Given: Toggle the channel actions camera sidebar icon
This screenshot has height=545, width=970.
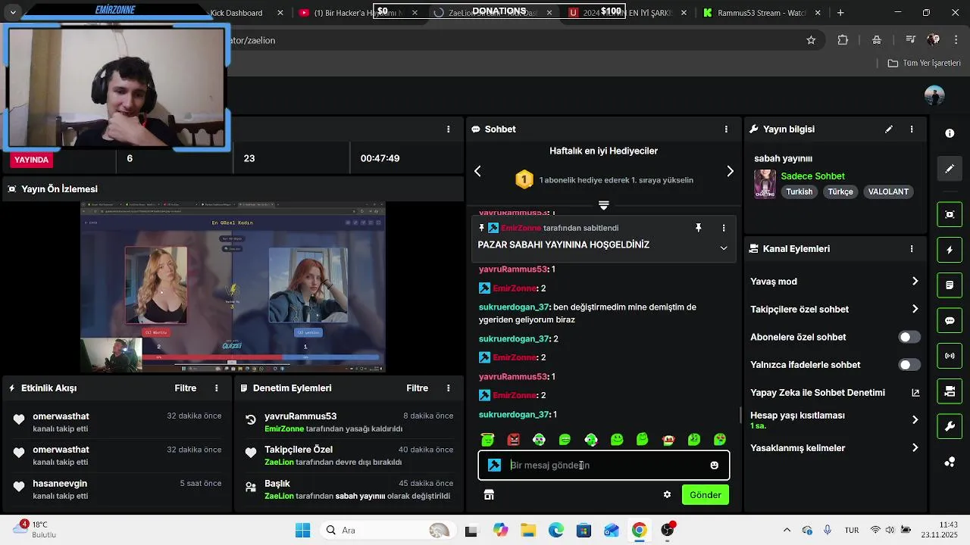Looking at the screenshot, I should 950,391.
